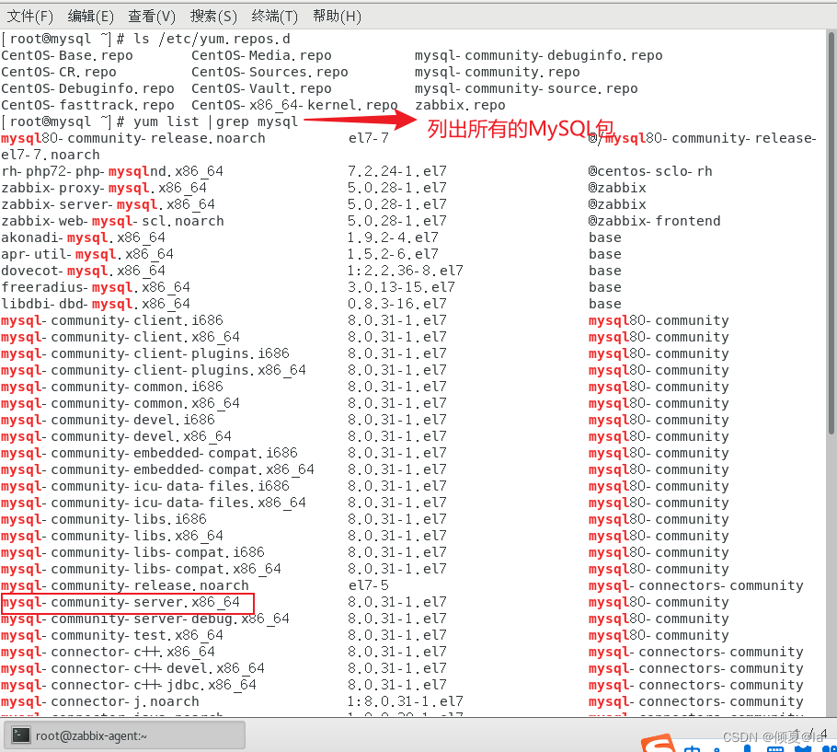Image resolution: width=837 pixels, height=752 pixels.
Task: Open the 搜索(S) menu
Action: (x=213, y=17)
